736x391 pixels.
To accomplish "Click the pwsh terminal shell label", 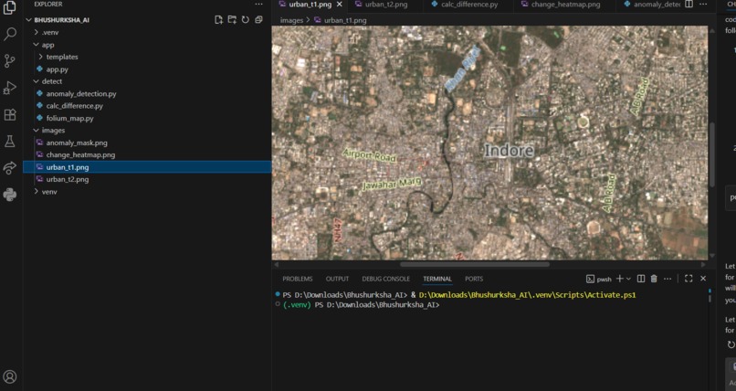I will (x=599, y=279).
